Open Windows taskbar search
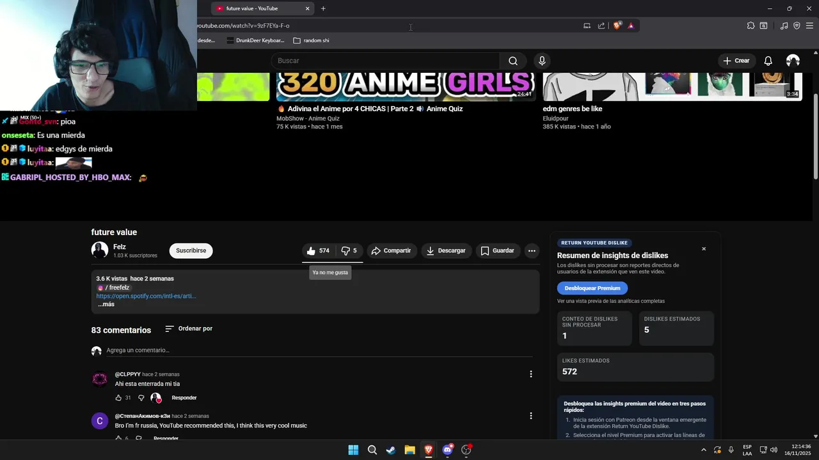 [x=372, y=450]
